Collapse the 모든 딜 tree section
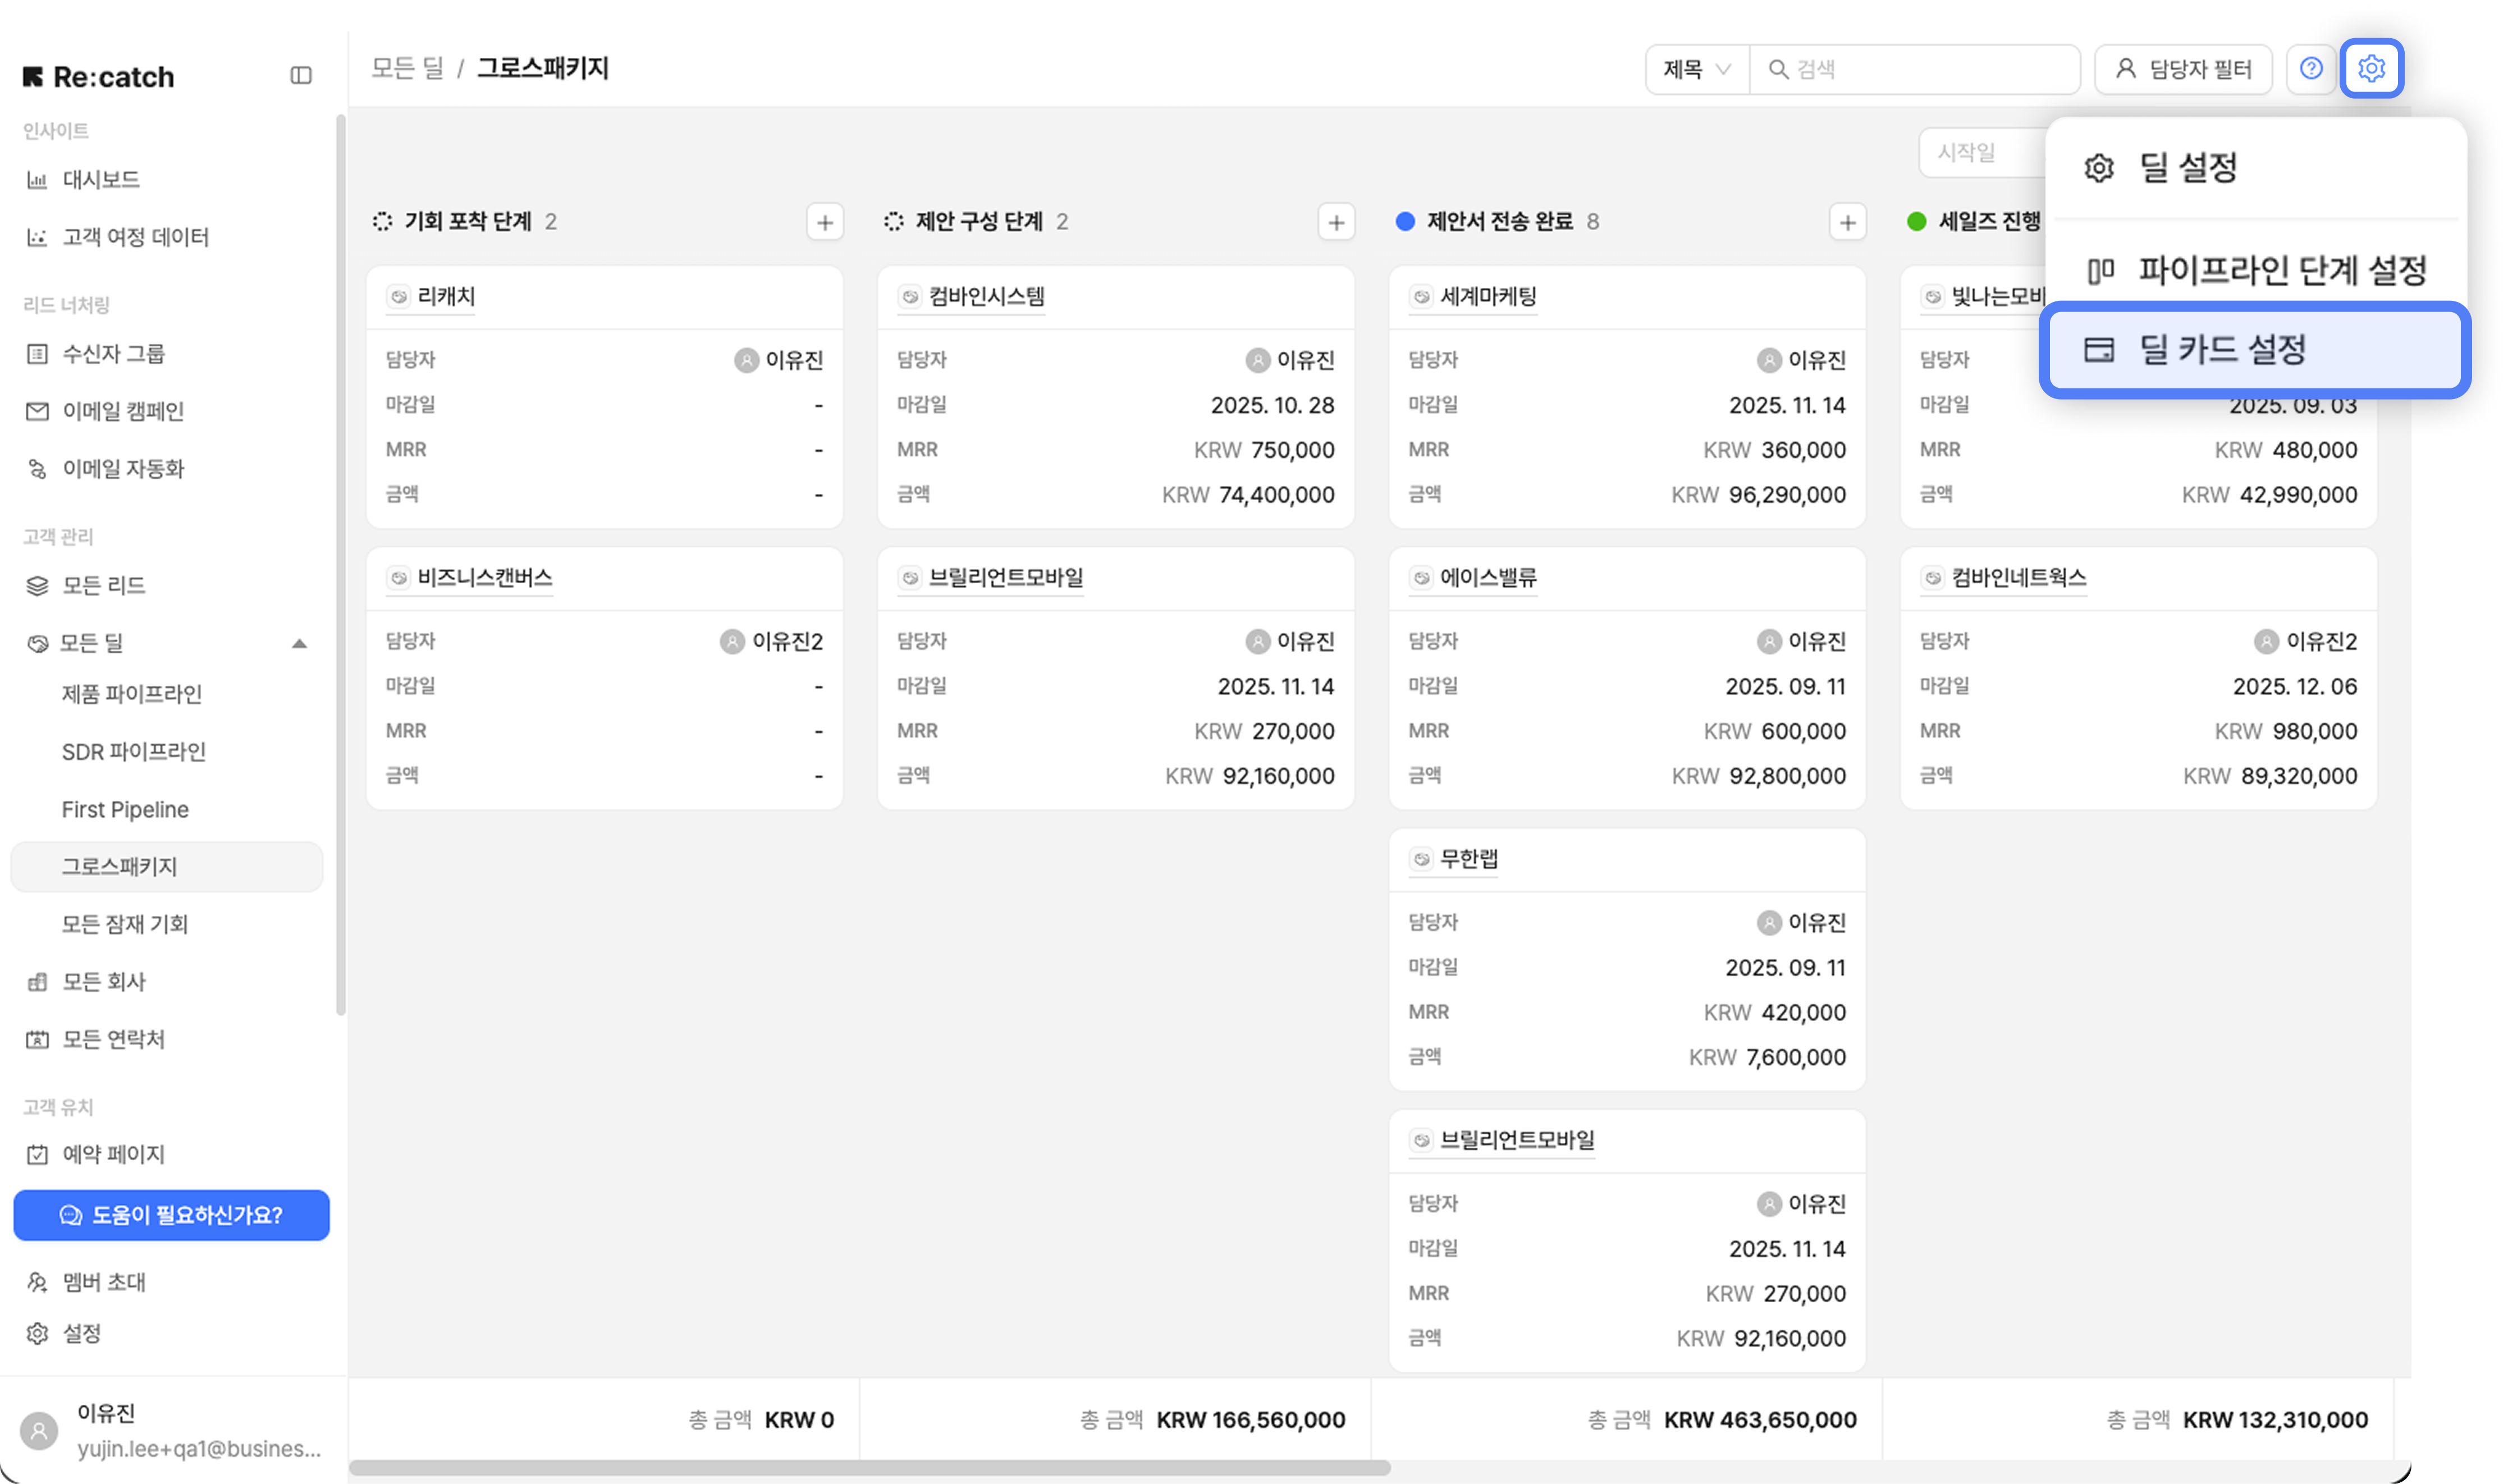 (299, 643)
